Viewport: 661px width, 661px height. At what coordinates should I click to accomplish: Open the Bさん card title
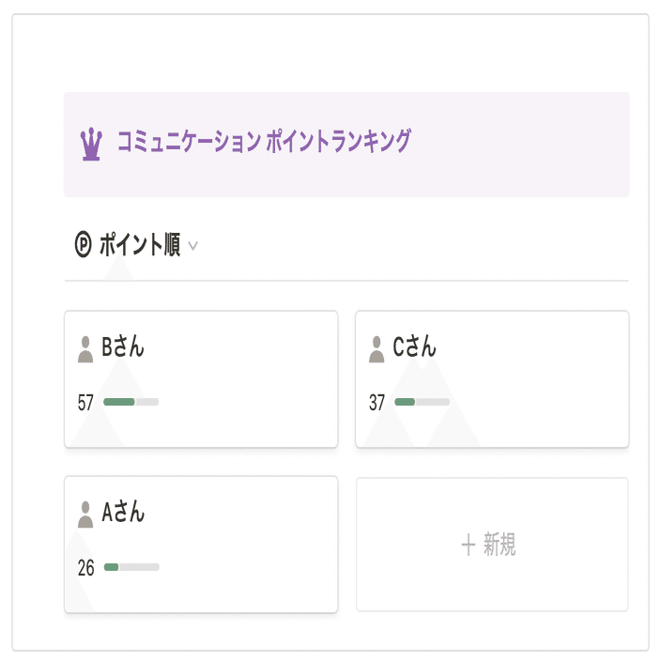(123, 347)
